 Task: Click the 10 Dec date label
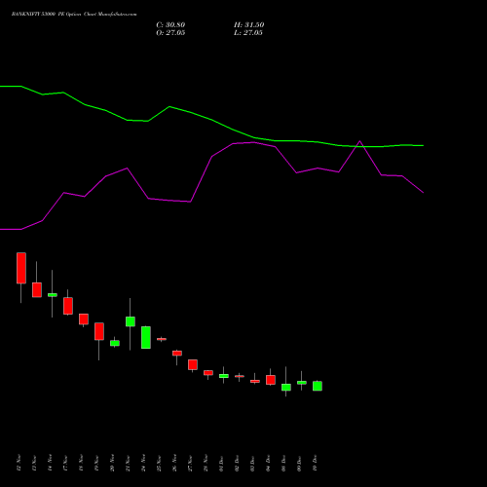coord(315,463)
